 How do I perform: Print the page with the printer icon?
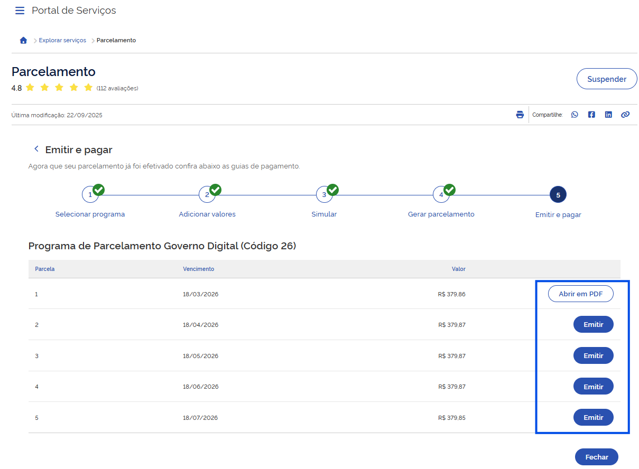520,115
